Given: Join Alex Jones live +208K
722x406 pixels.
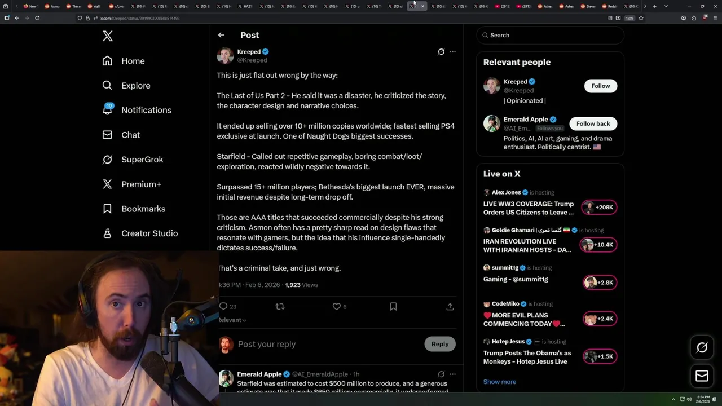Looking at the screenshot, I should pos(600,207).
